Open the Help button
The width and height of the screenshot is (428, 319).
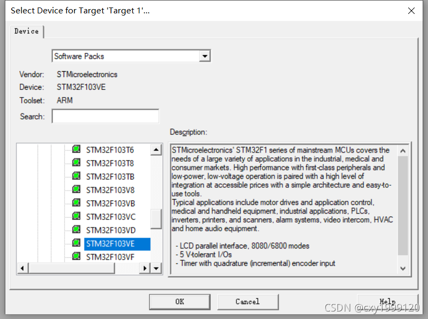387,302
